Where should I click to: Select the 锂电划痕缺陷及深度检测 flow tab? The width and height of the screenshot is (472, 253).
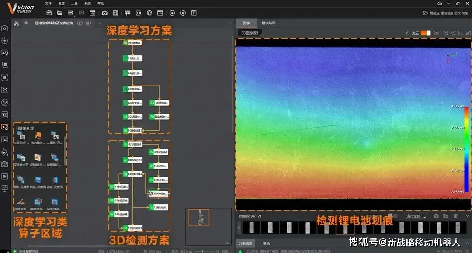point(54,23)
